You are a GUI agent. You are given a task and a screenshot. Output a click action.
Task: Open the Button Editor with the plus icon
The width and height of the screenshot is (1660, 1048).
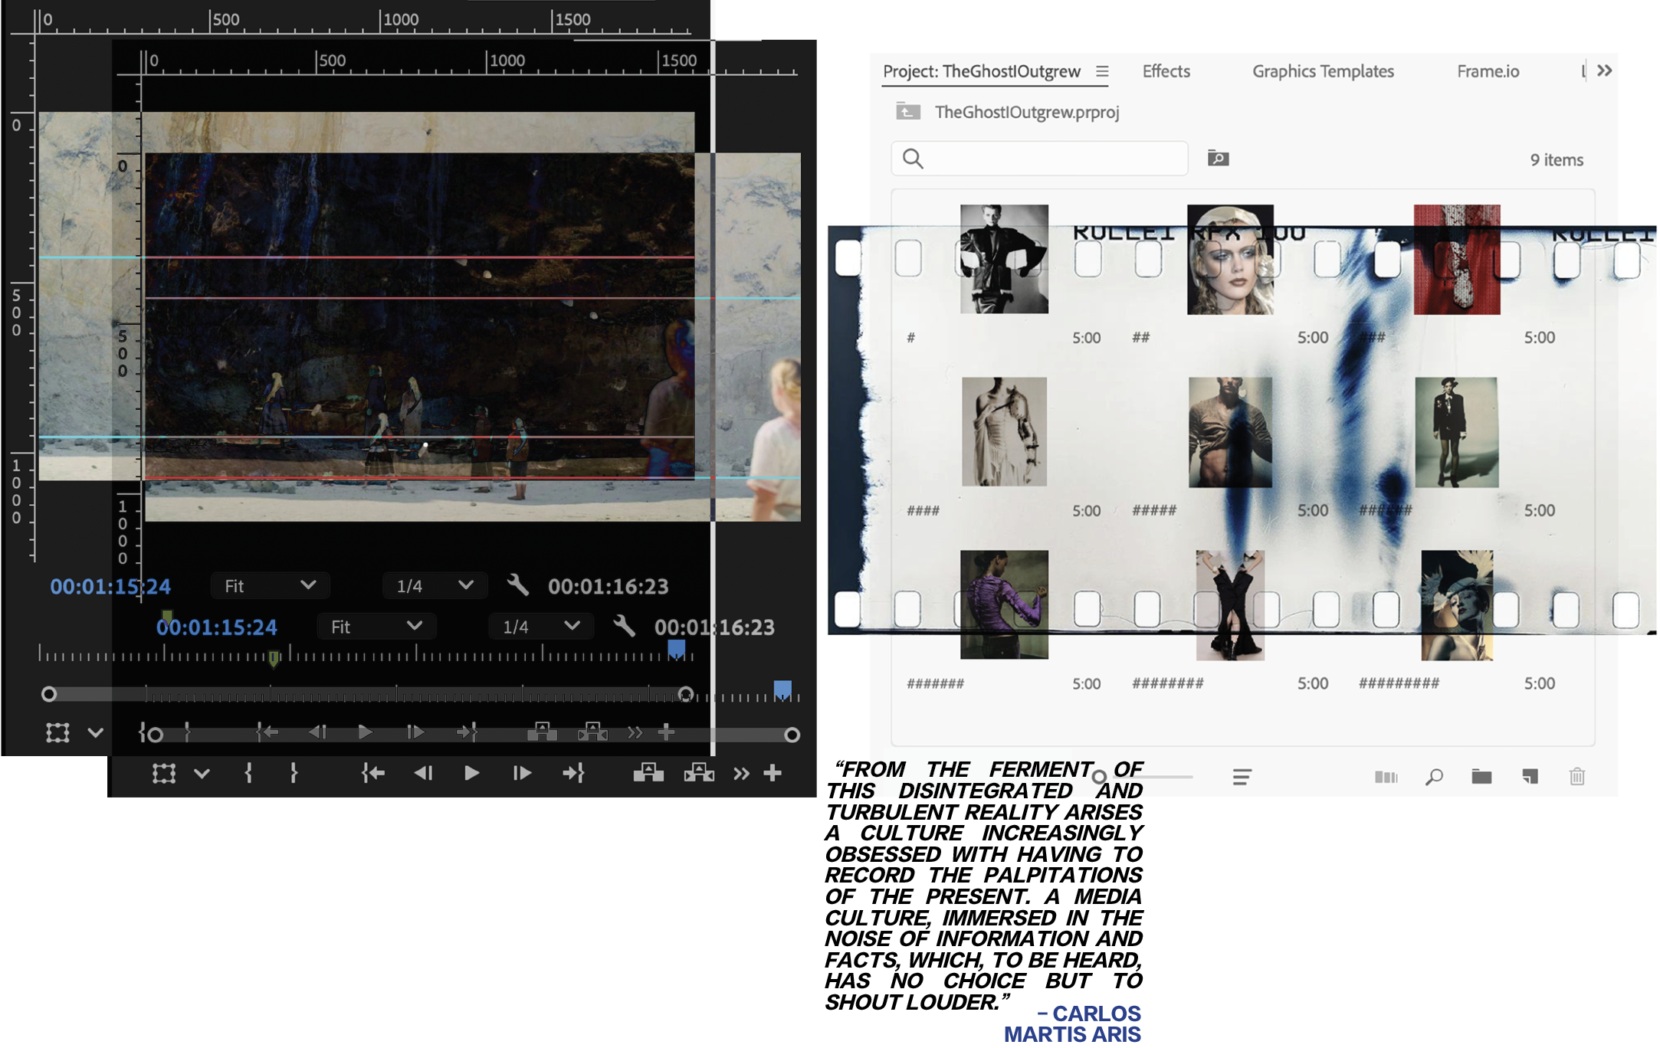(x=773, y=773)
